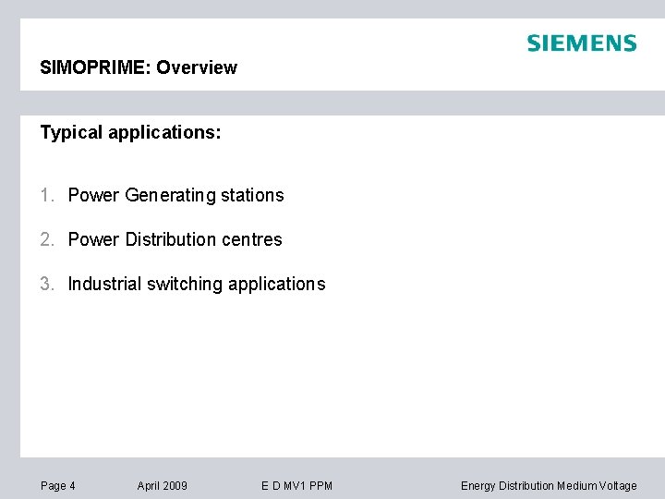
Task: Click the SIEMENS logo
Action: 582,43
